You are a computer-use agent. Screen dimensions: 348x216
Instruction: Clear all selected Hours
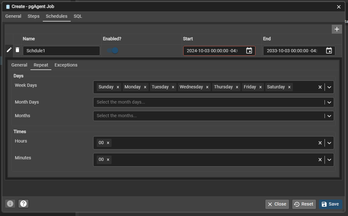pos(320,143)
